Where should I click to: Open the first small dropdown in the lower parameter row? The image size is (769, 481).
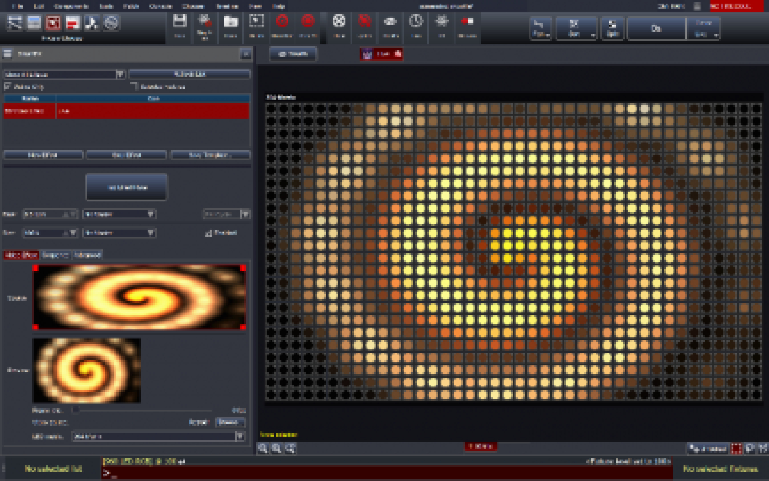pos(50,233)
